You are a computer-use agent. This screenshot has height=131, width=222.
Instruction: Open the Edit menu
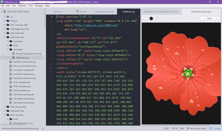(8, 6)
